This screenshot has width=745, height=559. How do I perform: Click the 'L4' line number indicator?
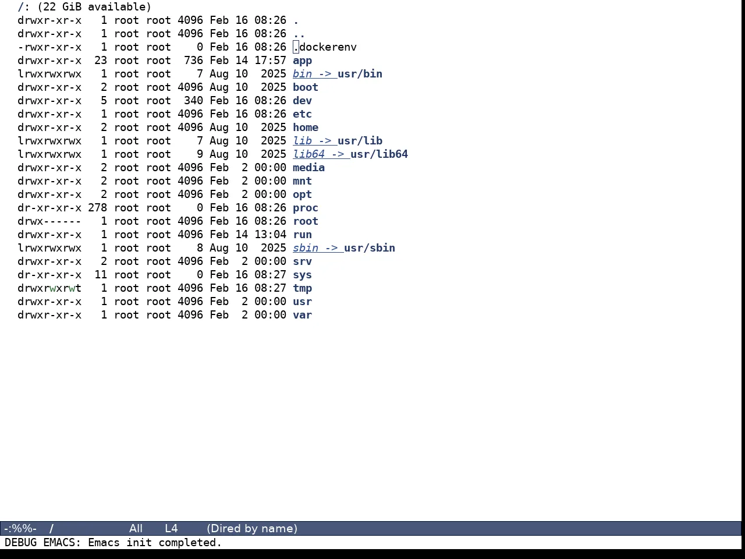(171, 529)
